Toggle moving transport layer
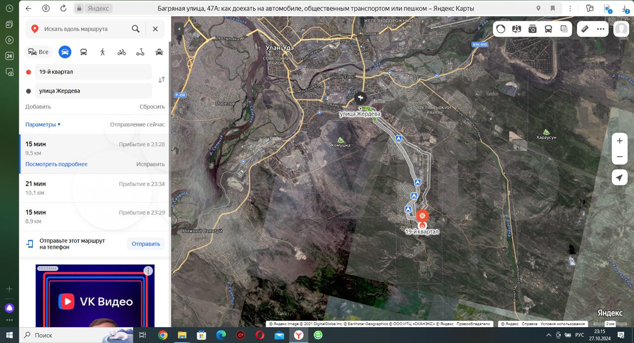Viewport: 634px width, 343px height. [x=548, y=29]
